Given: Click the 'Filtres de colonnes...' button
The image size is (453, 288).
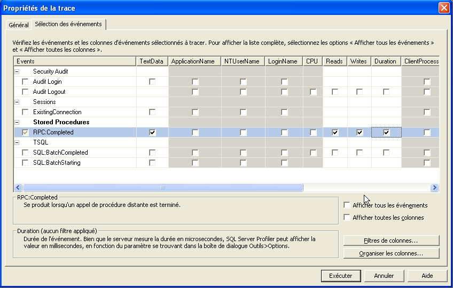Looking at the screenshot, I should click(x=391, y=241).
